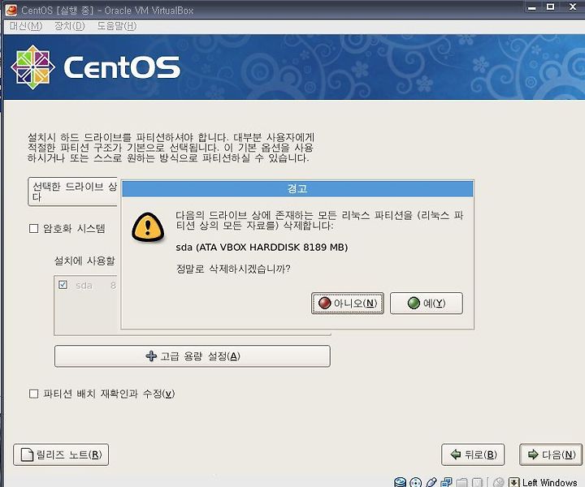The image size is (585, 487).
Task: Maximize the VirtualBox window
Action: click(x=550, y=6)
